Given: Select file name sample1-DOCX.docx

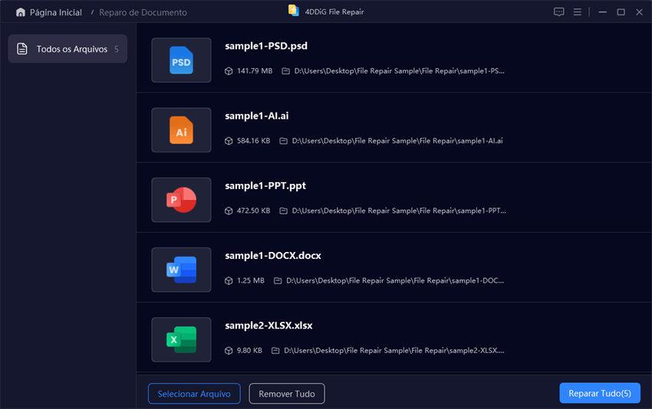Looking at the screenshot, I should tap(273, 255).
